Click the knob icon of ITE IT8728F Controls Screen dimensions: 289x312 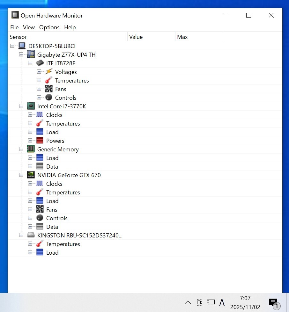click(x=48, y=97)
